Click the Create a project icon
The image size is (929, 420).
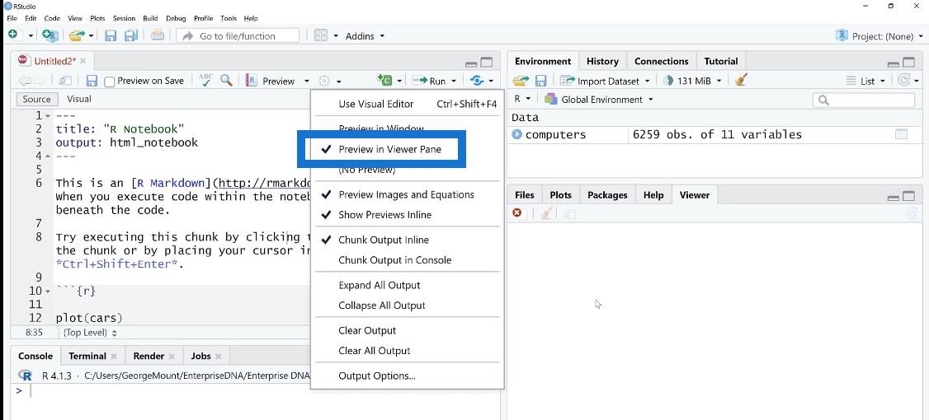pos(50,35)
